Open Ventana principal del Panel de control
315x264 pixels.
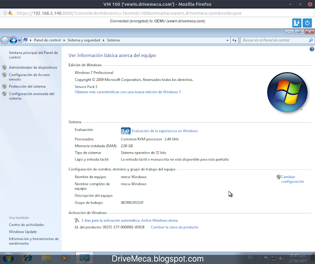(x=33, y=55)
